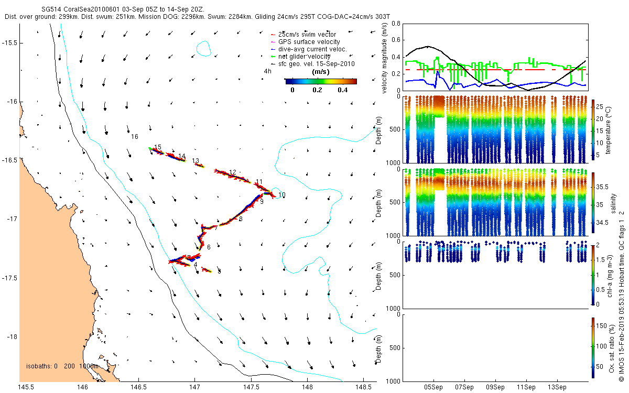
Task: Click waypoint label 14 on the glider track
Action: [x=182, y=156]
